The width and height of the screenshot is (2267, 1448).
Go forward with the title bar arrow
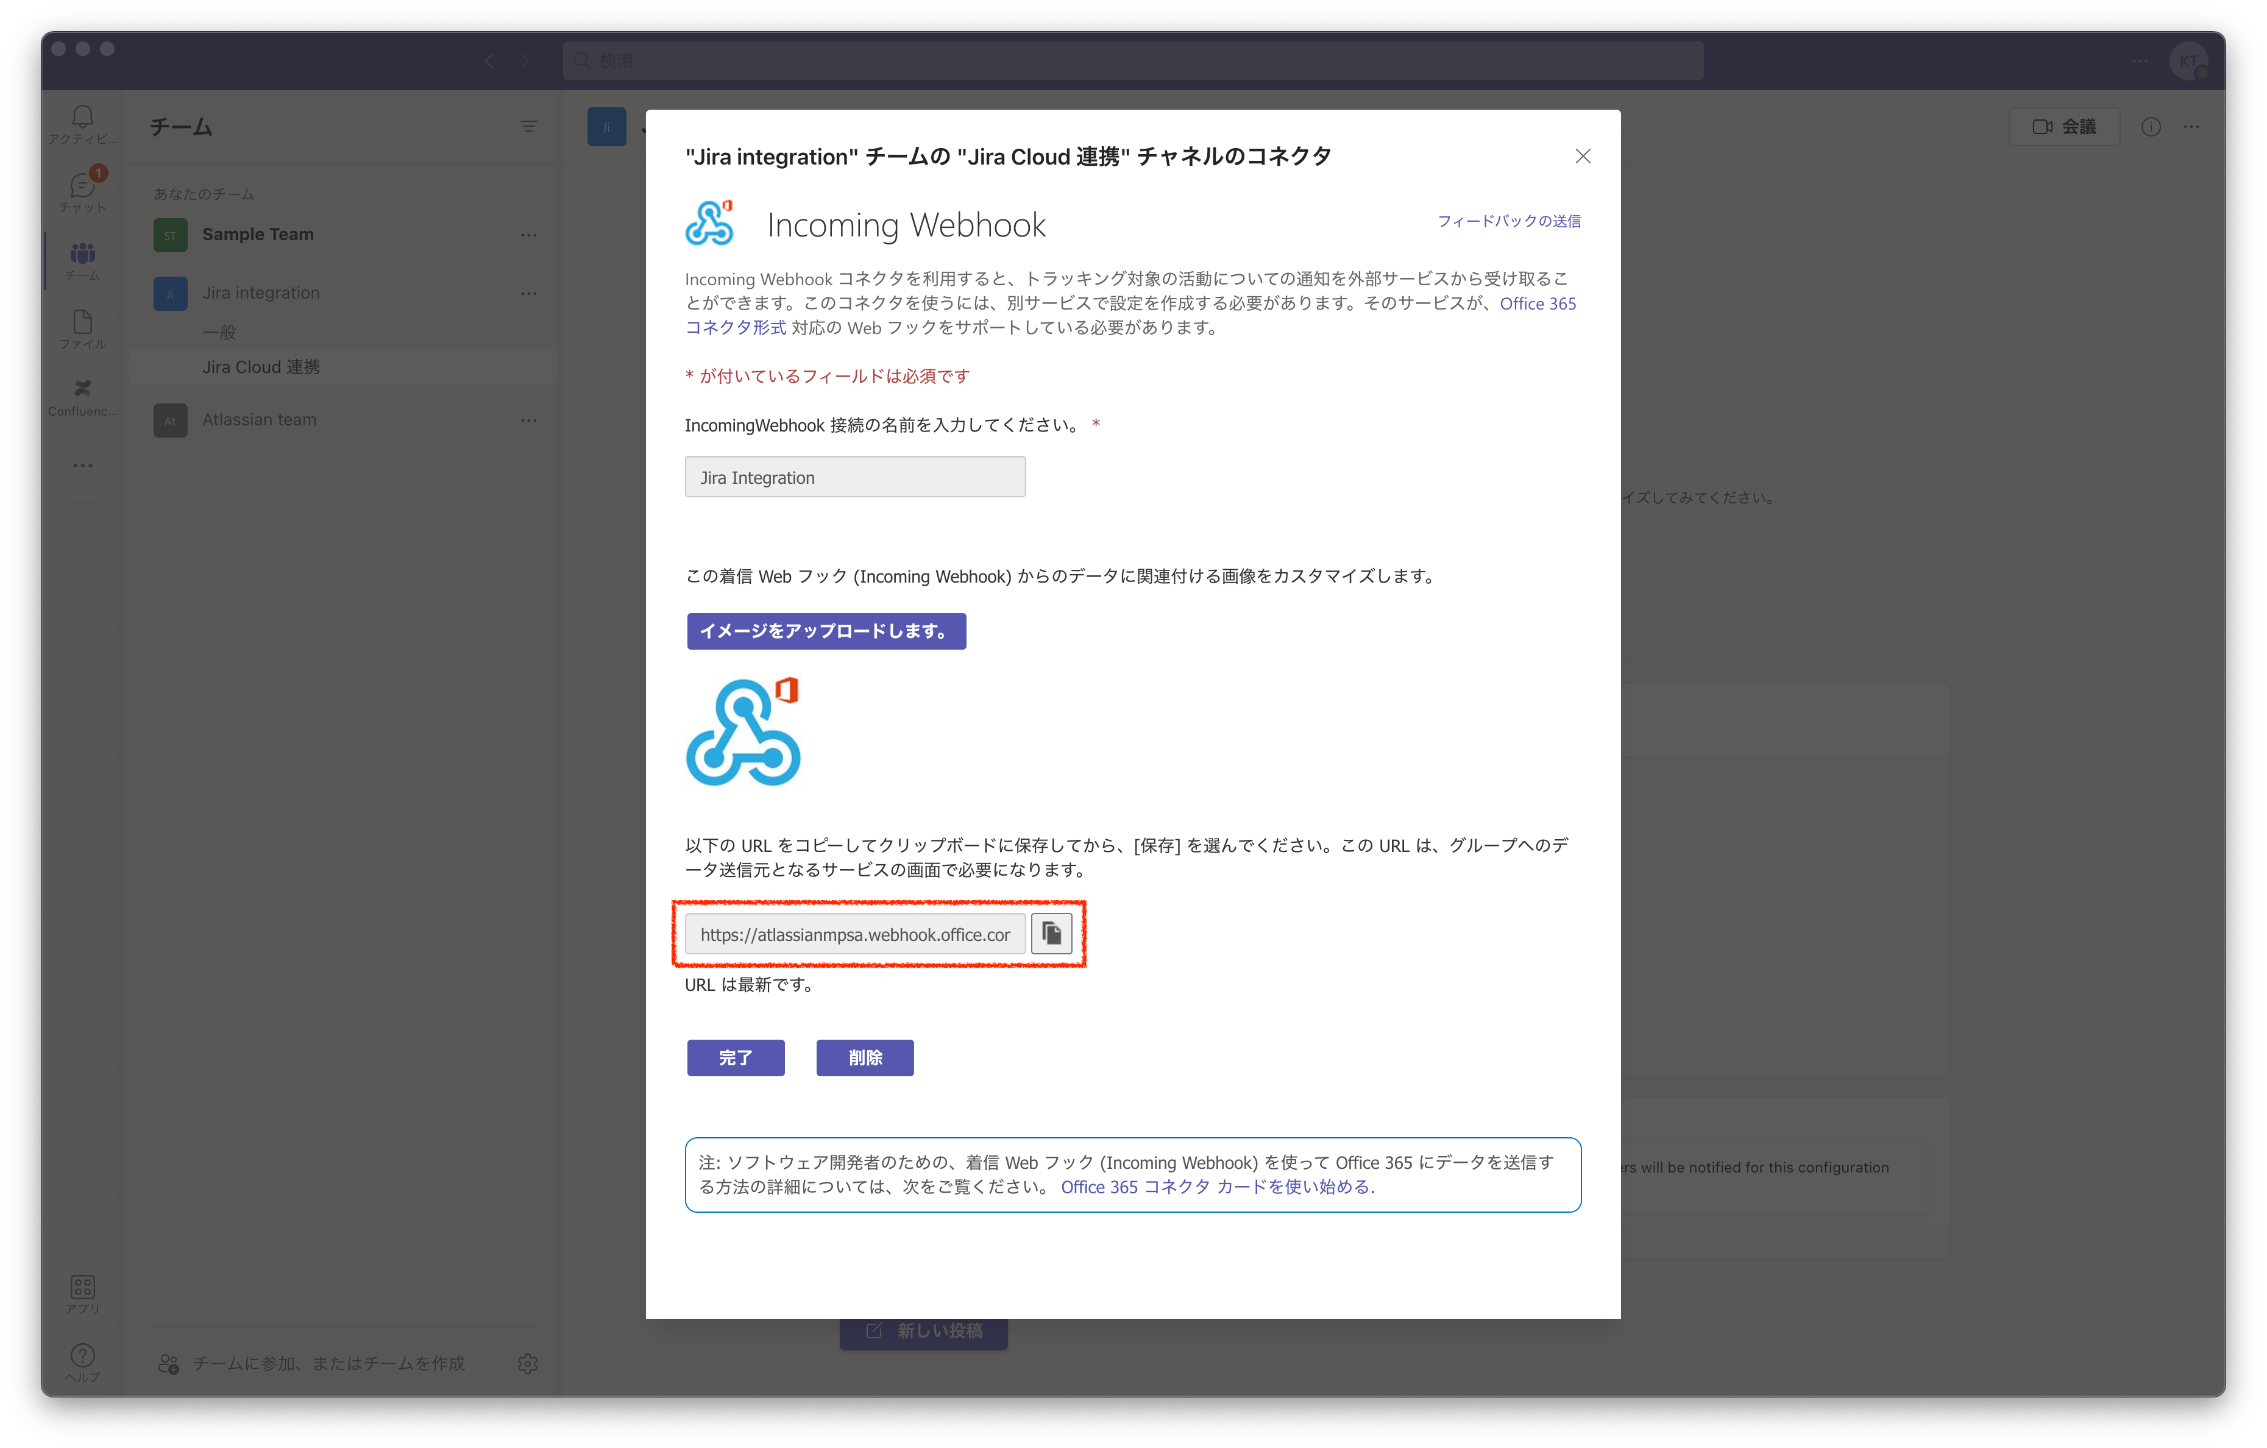524,60
